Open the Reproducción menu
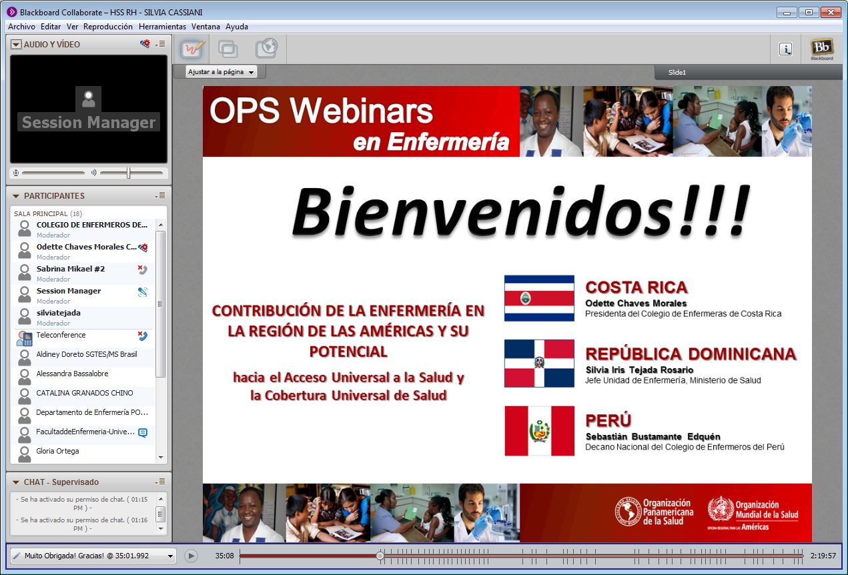Image resolution: width=848 pixels, height=575 pixels. [x=108, y=27]
